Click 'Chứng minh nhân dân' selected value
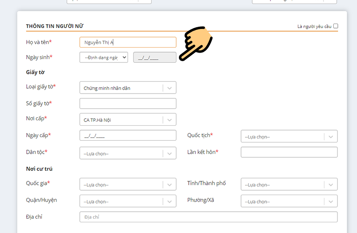Viewport: 357px width, 233px height. tap(107, 88)
